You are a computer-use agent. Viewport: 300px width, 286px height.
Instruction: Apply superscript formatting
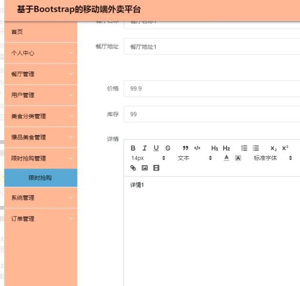[285, 148]
